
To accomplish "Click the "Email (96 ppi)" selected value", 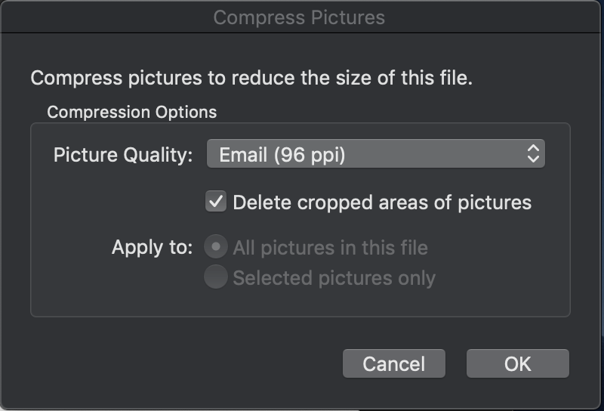I will [x=282, y=156].
